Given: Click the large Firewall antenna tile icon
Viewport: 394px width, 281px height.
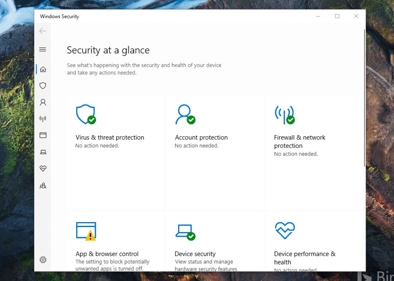Looking at the screenshot, I should [284, 115].
